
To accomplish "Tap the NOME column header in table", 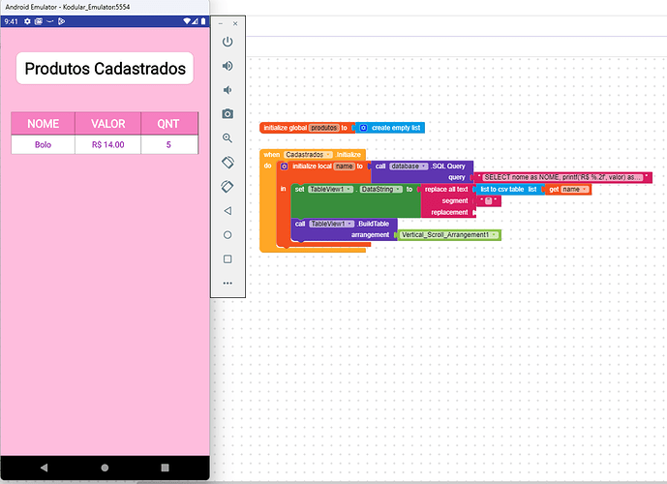I will pyautogui.click(x=43, y=124).
